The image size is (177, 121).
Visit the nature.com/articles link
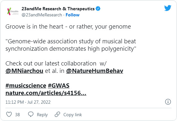point(46,93)
